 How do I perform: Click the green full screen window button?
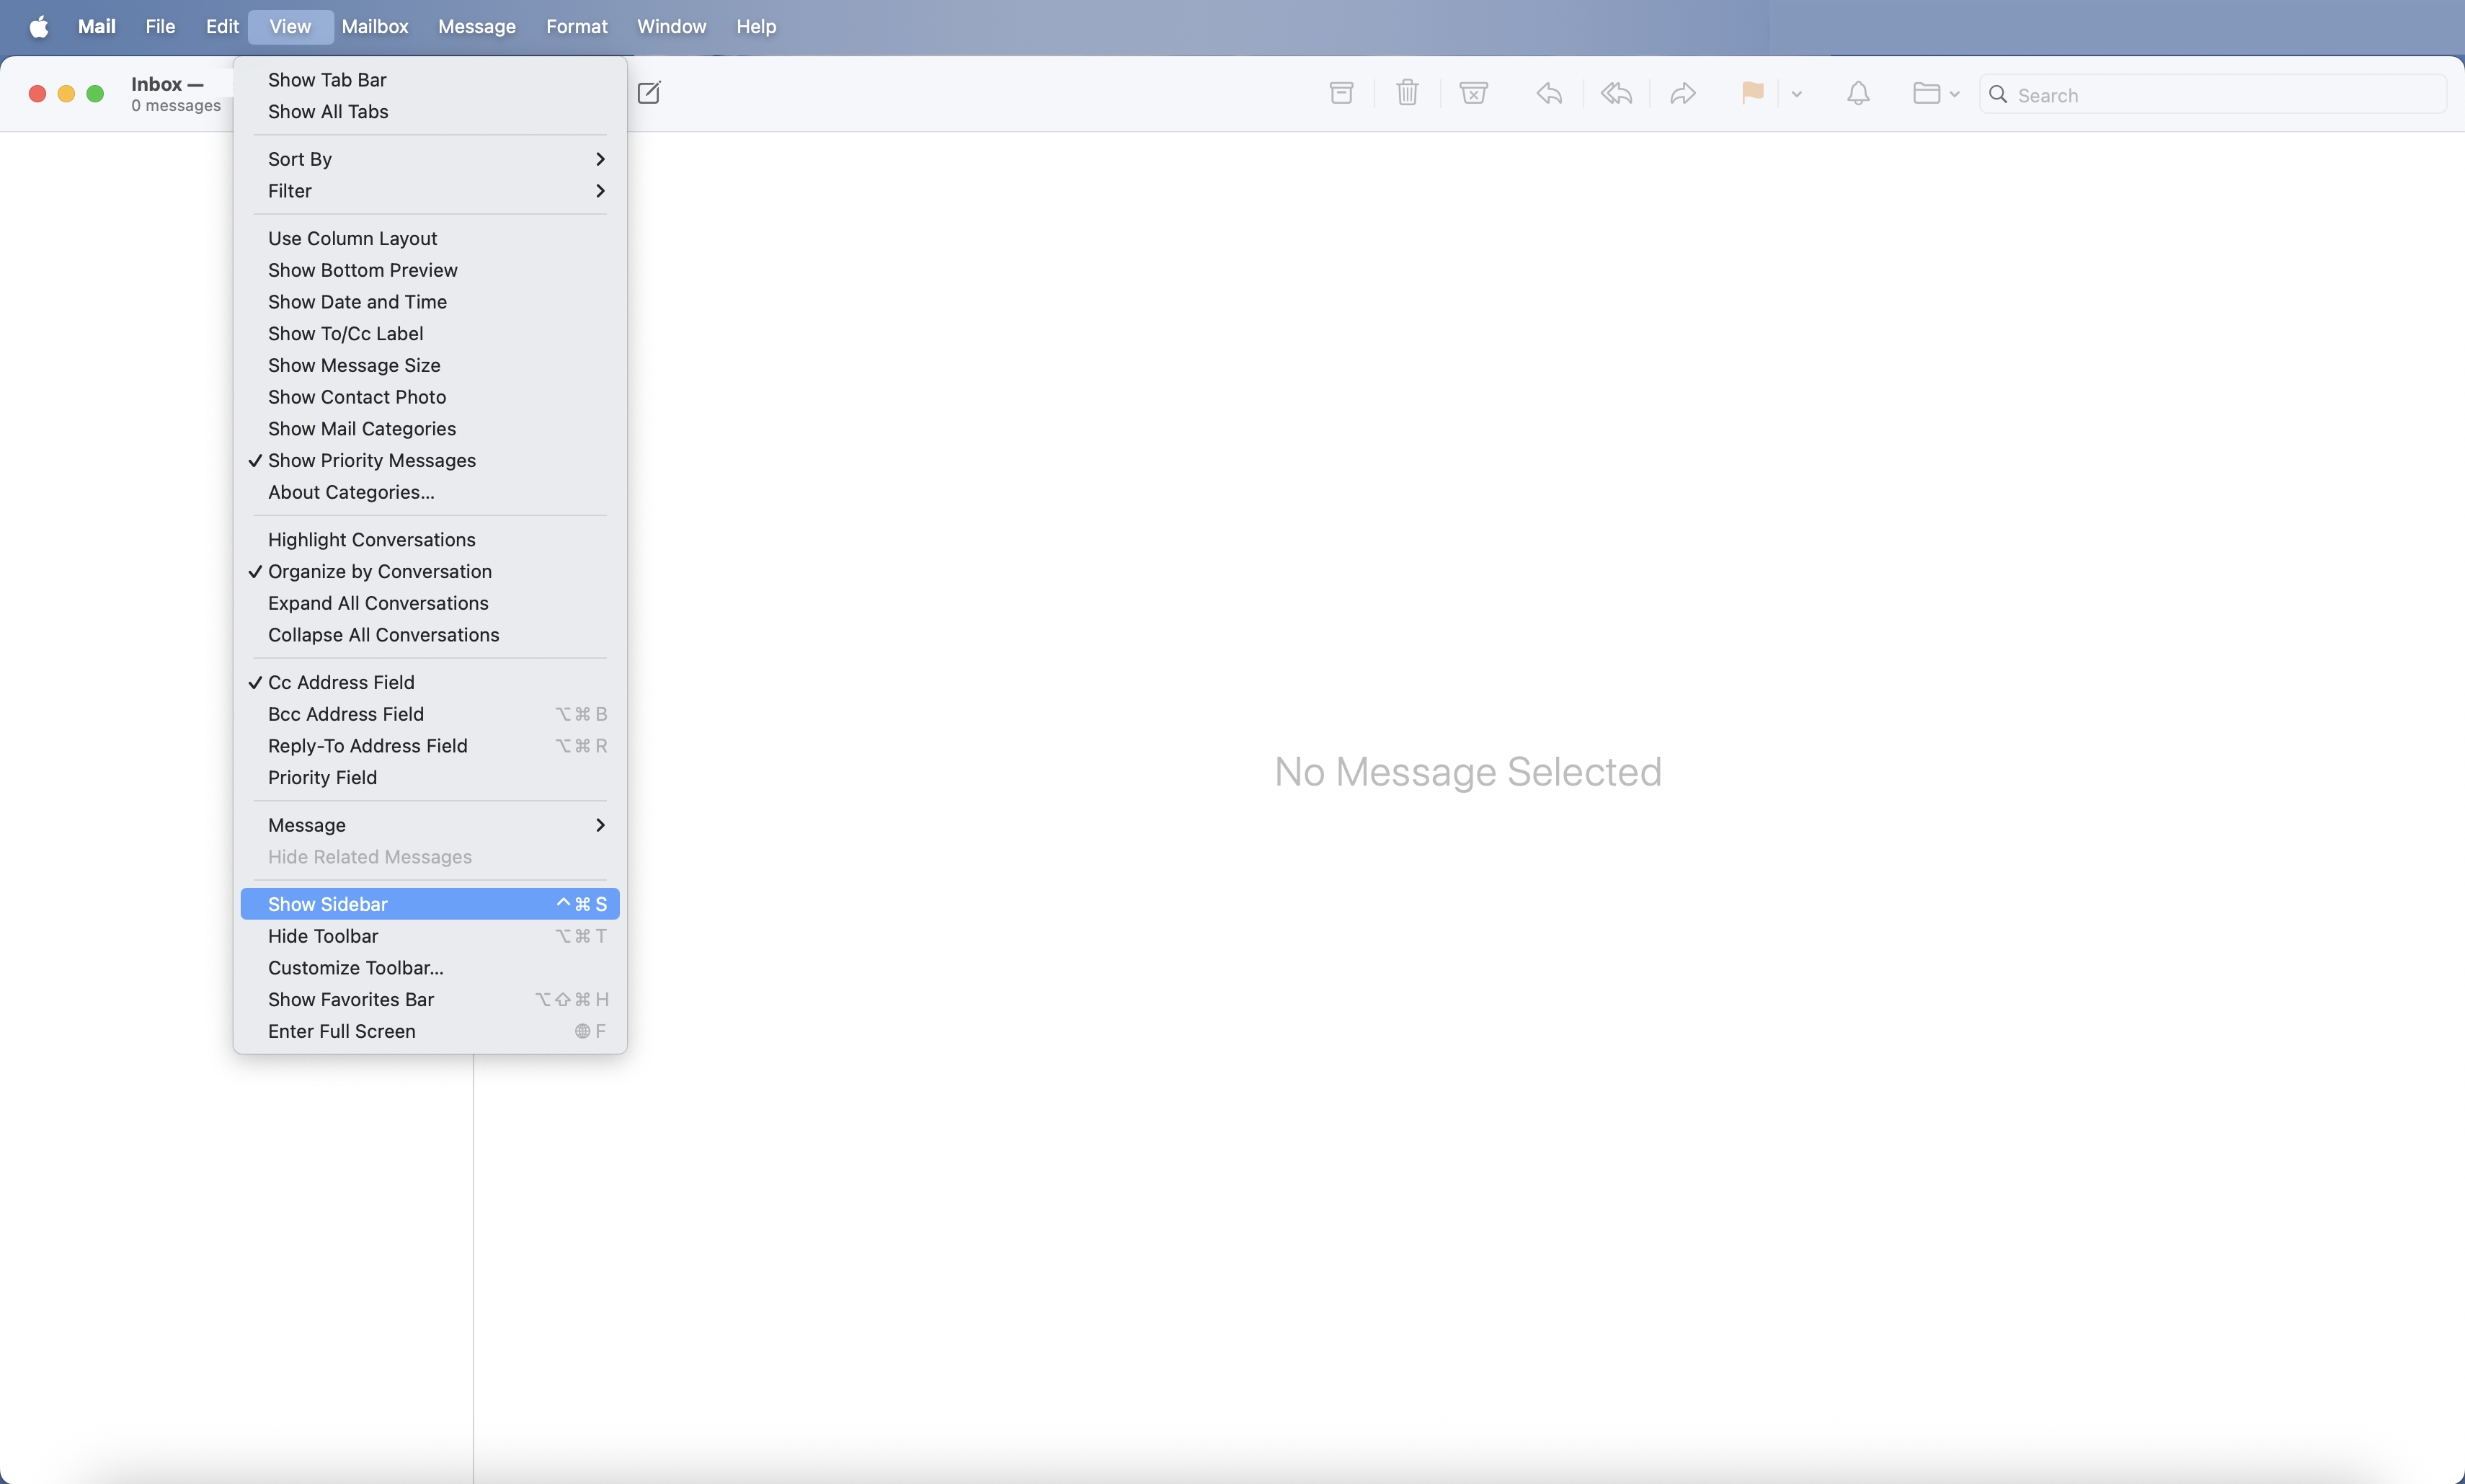click(x=95, y=93)
